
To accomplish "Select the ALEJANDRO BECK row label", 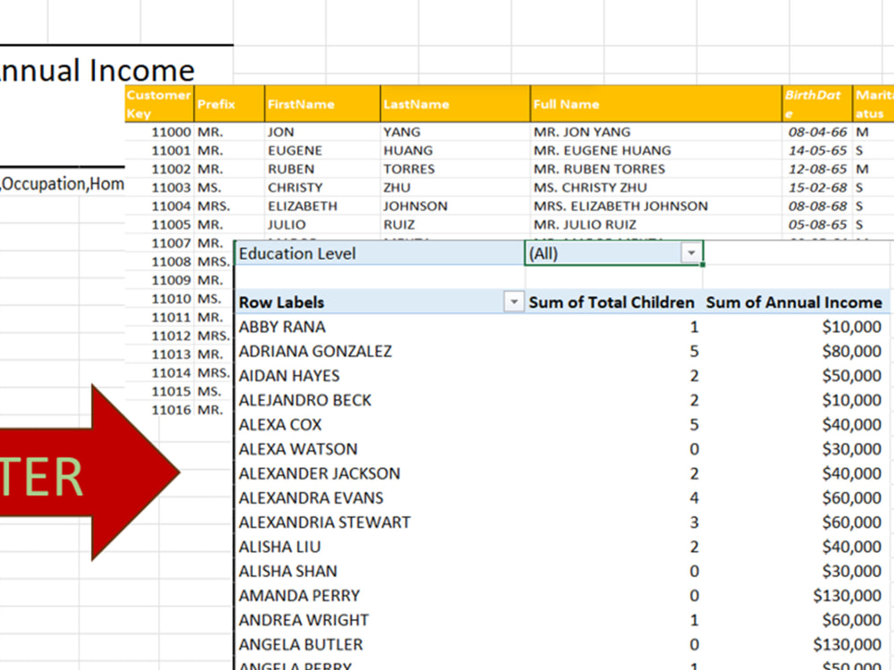I will [x=305, y=400].
